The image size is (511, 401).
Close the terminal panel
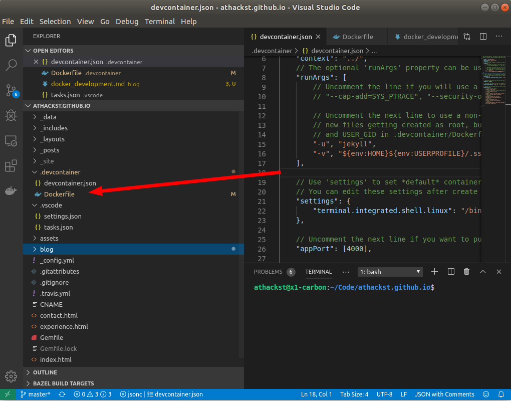[499, 272]
